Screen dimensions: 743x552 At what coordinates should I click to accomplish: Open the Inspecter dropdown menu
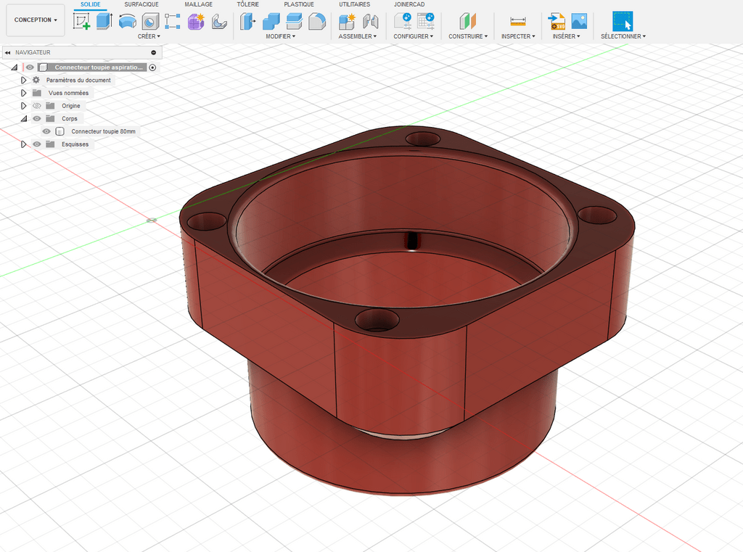click(518, 36)
